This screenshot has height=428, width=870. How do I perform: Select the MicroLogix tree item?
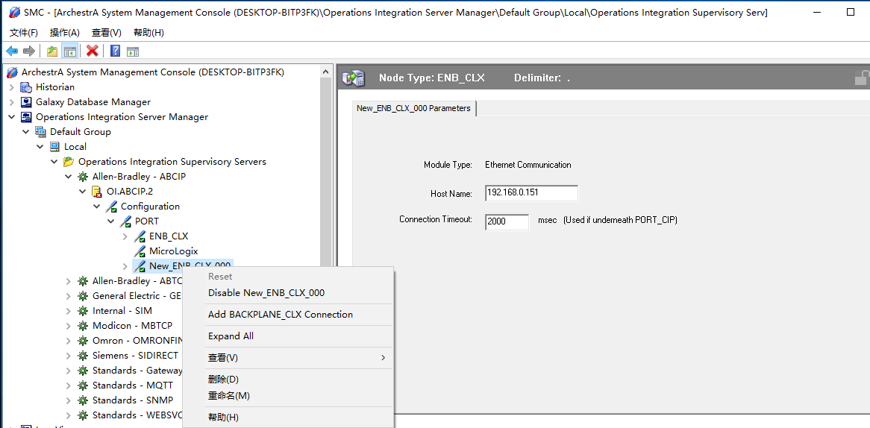[x=173, y=251]
